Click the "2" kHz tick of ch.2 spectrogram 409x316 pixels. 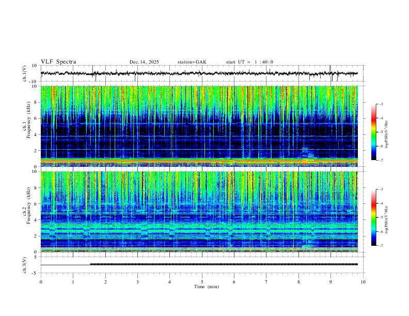[x=36, y=236]
